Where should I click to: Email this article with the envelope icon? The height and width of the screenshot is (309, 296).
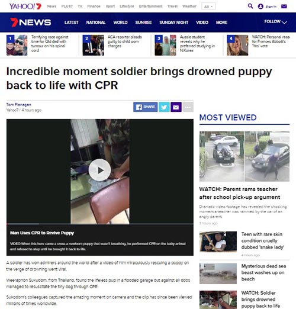pyautogui.click(x=176, y=107)
